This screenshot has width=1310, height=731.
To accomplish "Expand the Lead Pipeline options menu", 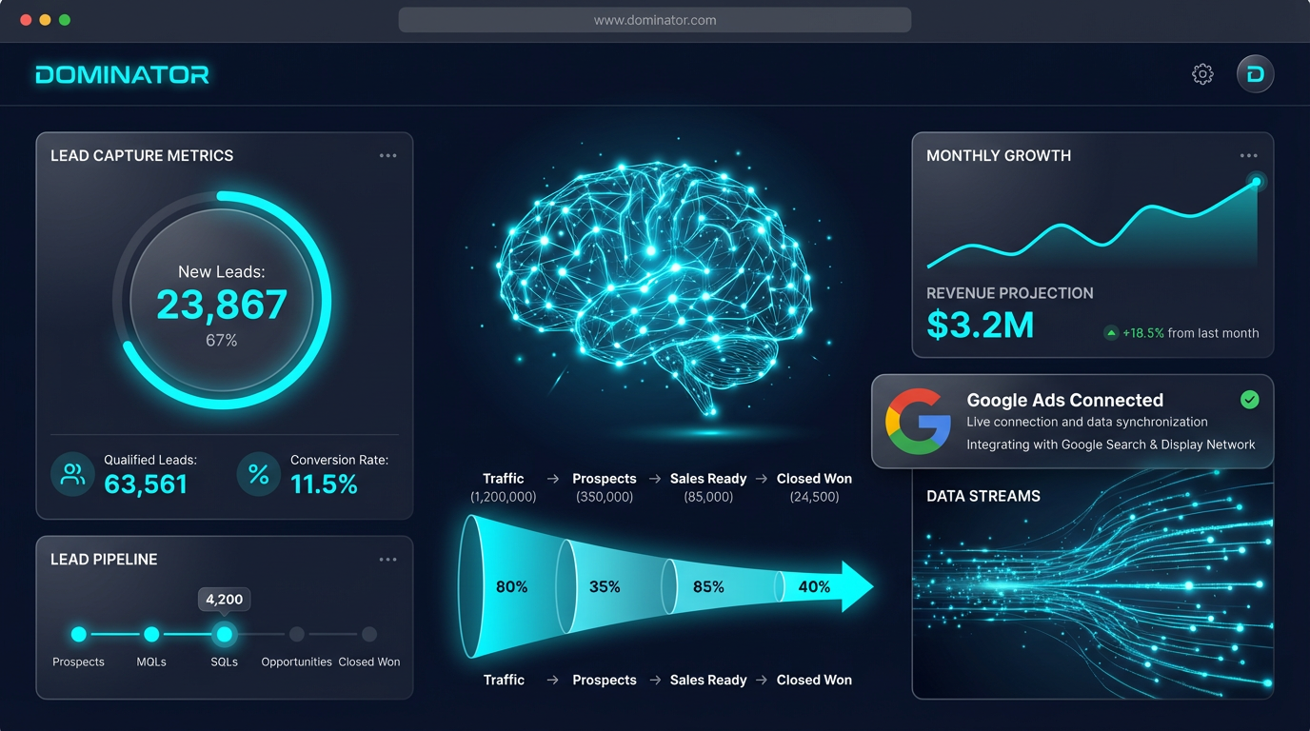I will [x=387, y=560].
